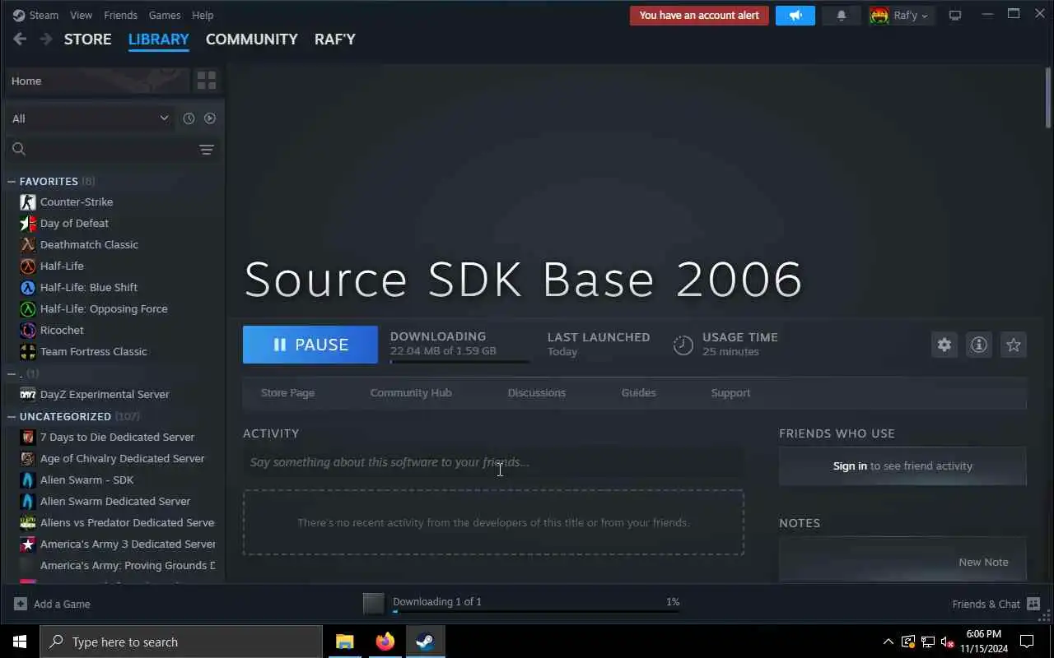The height and width of the screenshot is (658, 1054).
Task: Click the library search input field
Action: pyautogui.click(x=113, y=149)
